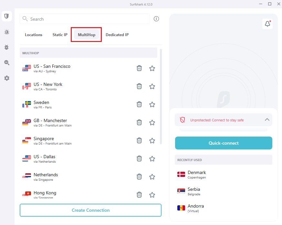
Task: Open the Antivirus bug sidebar icon
Action: (x=7, y=47)
